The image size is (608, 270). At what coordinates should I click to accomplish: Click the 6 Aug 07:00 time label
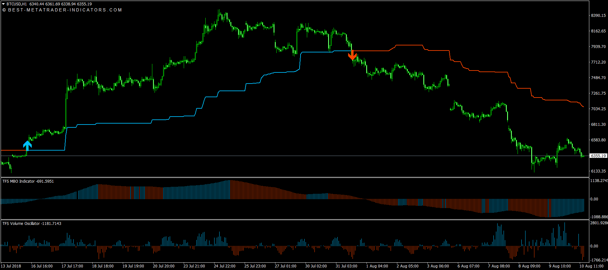point(468,266)
